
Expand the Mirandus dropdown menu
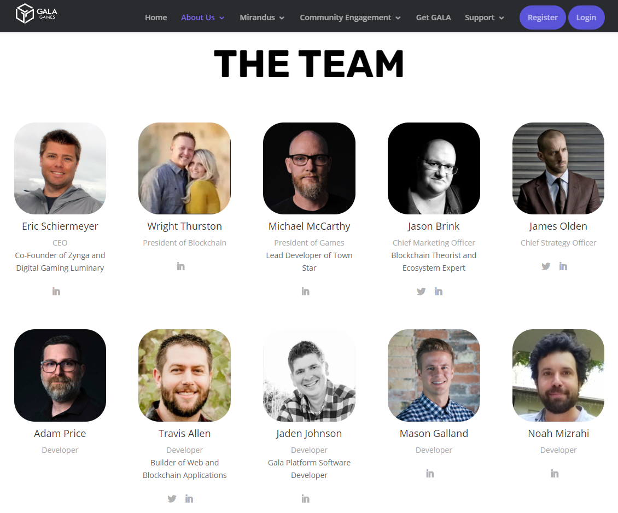262,18
